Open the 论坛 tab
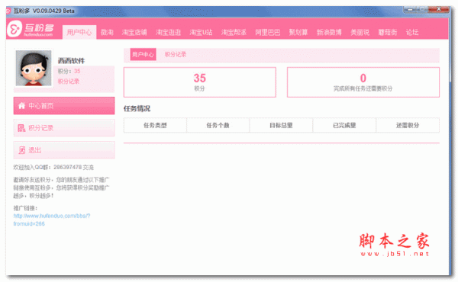458x282 pixels. coord(412,32)
